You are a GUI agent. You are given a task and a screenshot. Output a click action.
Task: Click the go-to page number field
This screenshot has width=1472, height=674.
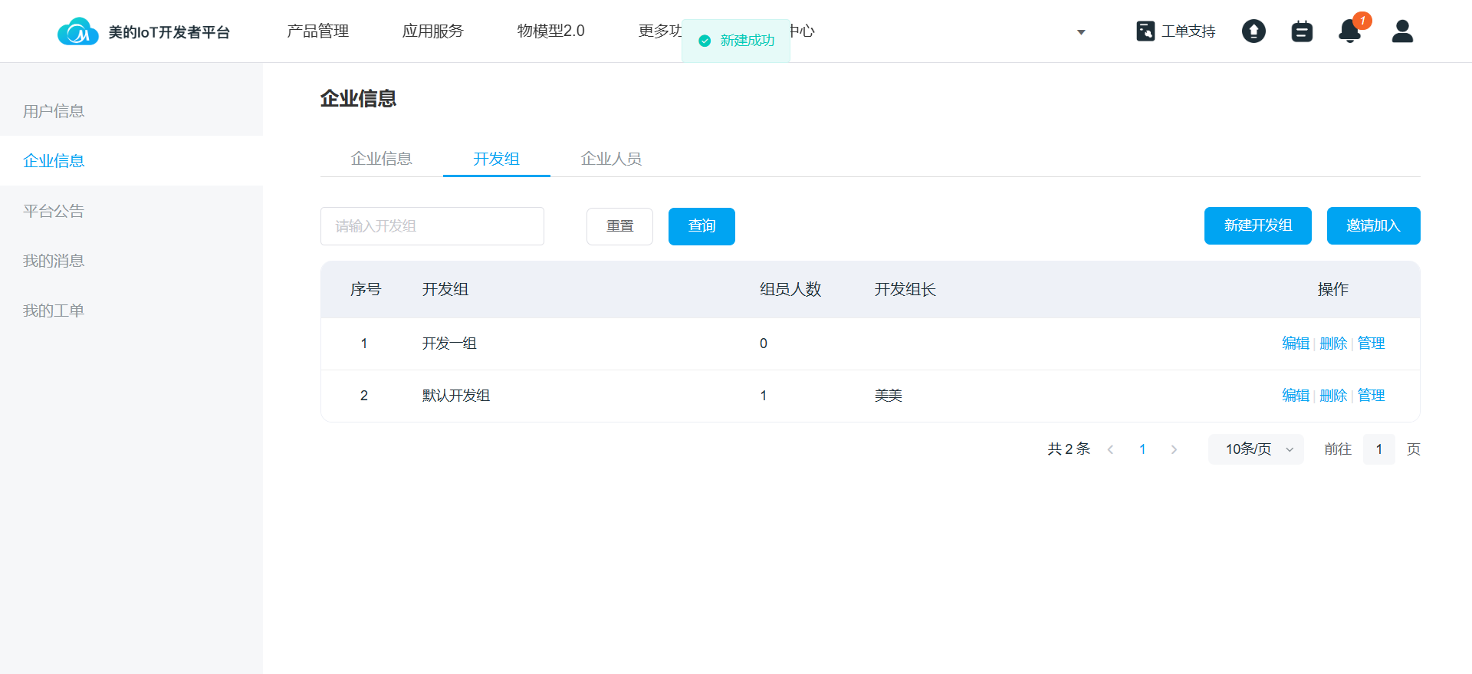(x=1378, y=449)
